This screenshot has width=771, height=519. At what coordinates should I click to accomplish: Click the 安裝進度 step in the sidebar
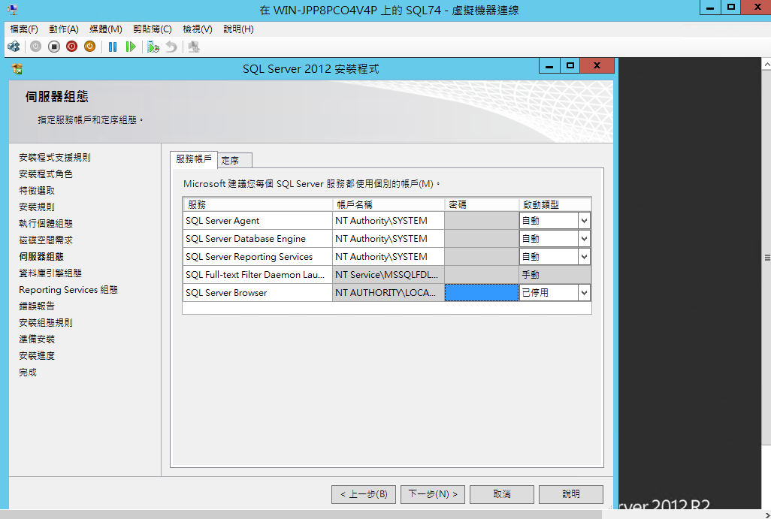[37, 356]
